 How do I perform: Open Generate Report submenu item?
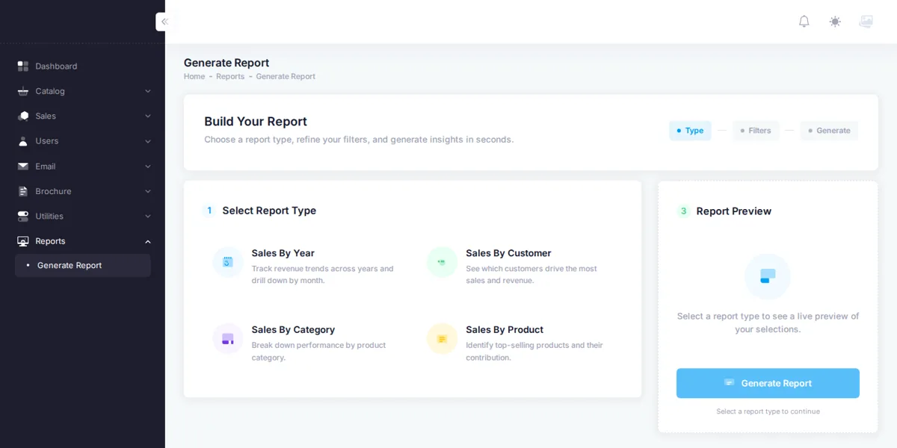(83, 265)
